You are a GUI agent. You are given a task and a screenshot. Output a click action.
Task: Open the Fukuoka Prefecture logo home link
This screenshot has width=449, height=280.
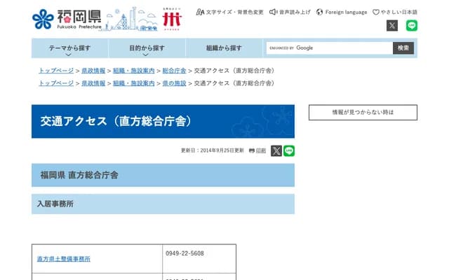[67, 19]
